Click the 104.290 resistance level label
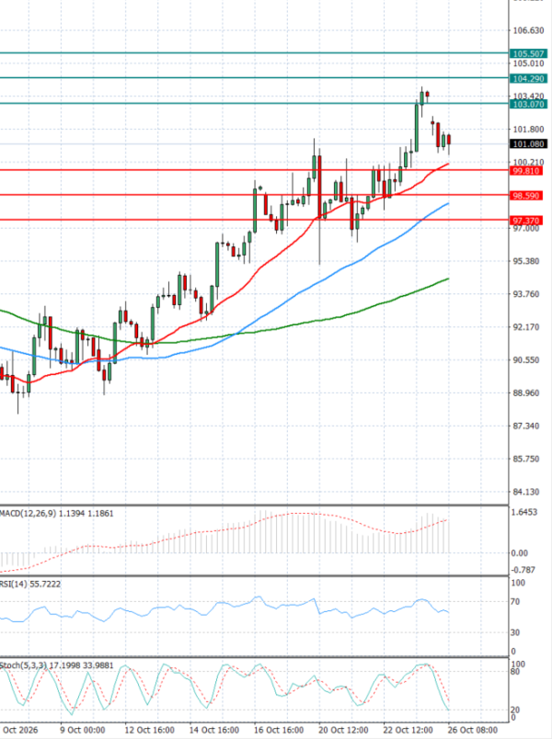 [x=528, y=79]
